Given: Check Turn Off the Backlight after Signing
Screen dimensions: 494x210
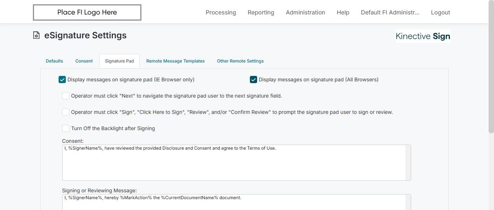Looking at the screenshot, I should pyautogui.click(x=66, y=128).
